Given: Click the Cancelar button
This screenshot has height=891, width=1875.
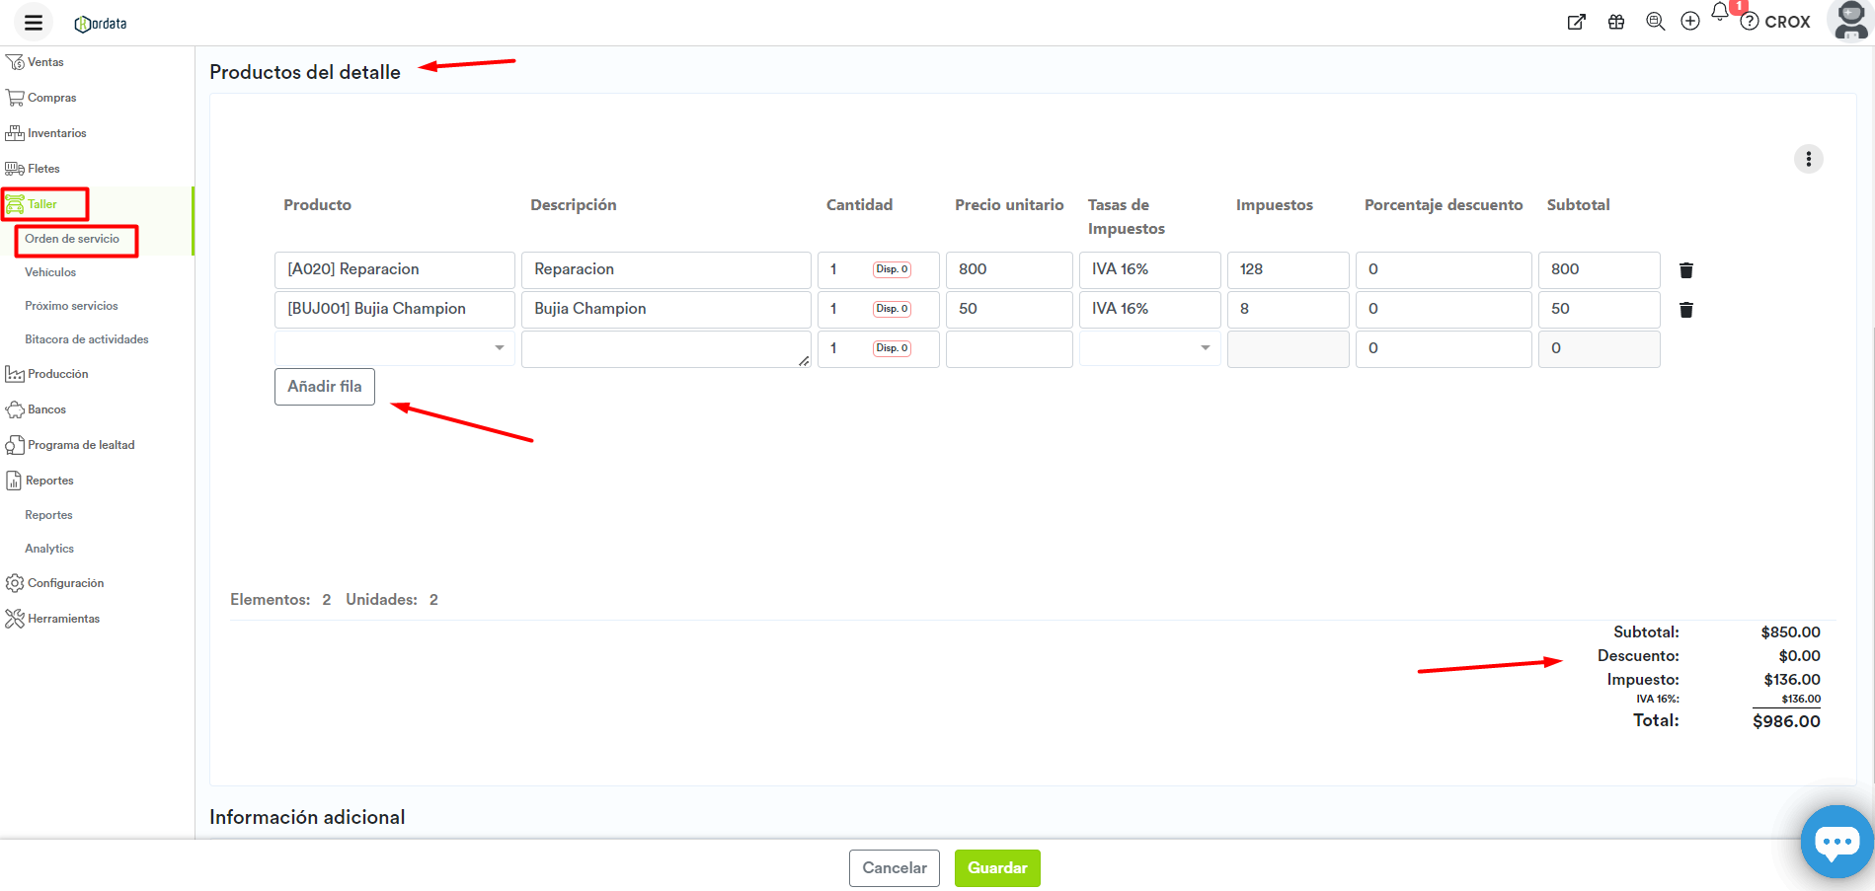Looking at the screenshot, I should tap(894, 868).
